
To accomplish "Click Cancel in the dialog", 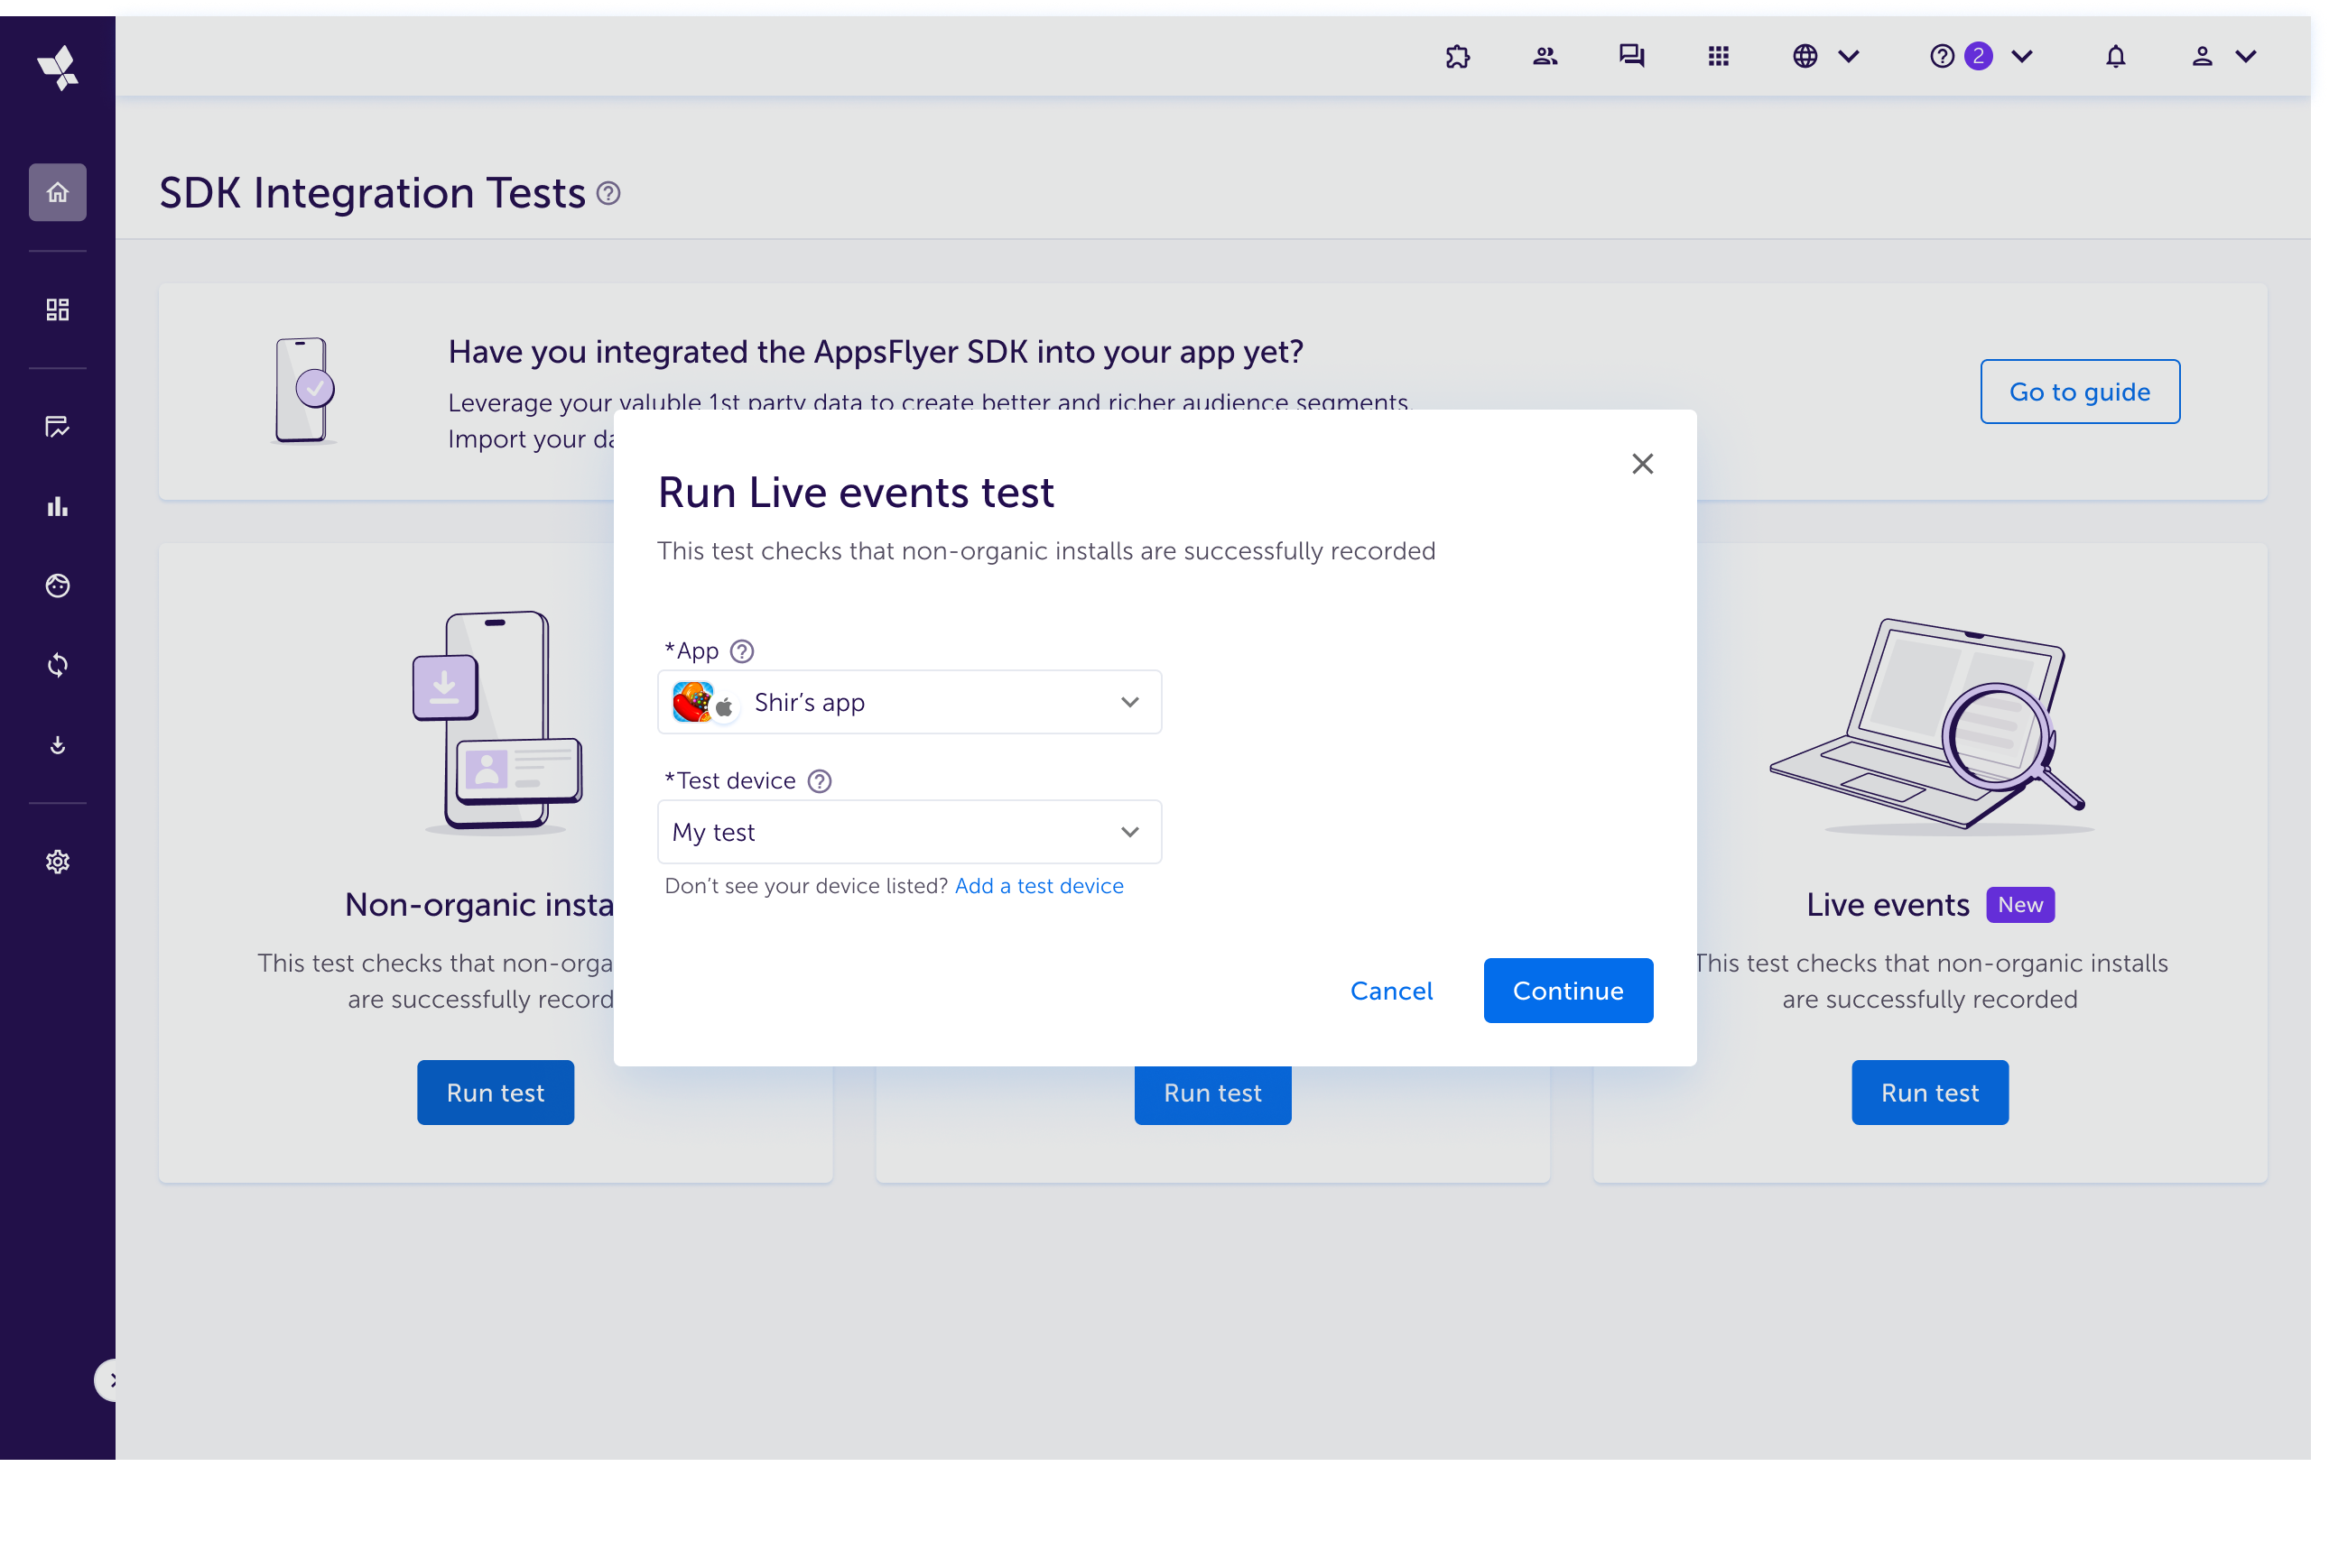I will point(1390,991).
